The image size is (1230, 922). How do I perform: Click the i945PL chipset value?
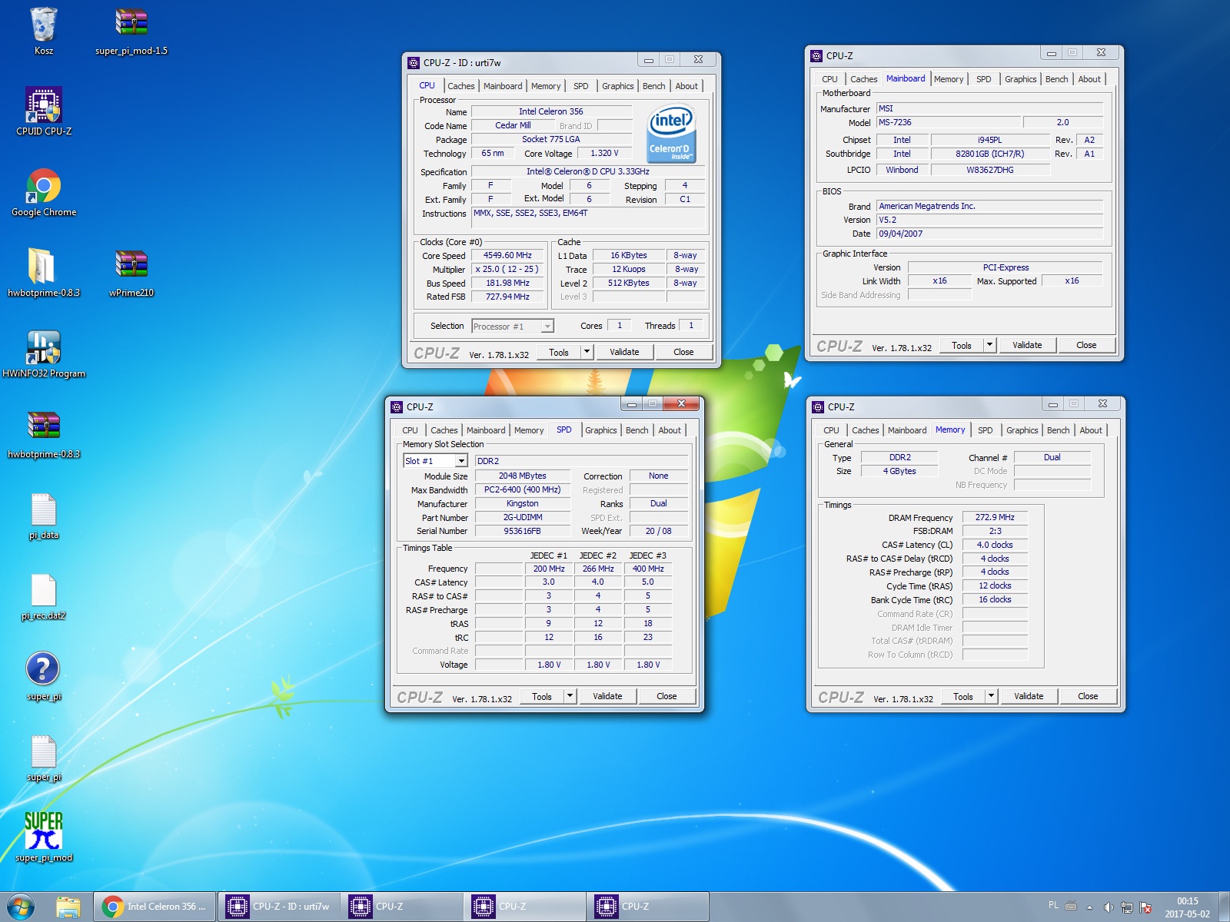(x=990, y=140)
